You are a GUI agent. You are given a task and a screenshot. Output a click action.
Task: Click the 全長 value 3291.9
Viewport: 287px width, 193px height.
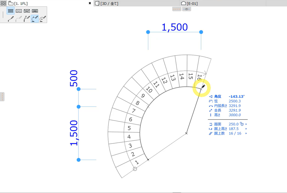coord(235,110)
